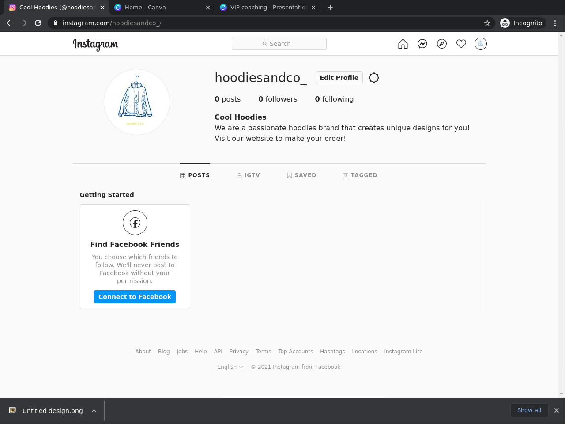Open activity feed heart icon

[x=461, y=44]
